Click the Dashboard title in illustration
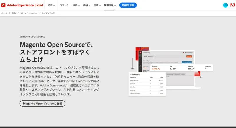Image resolution: width=236 pixels, height=128 pixels. 146,53
